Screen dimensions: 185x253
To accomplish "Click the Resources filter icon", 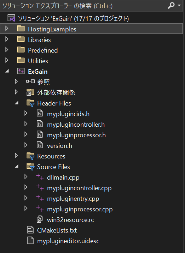I will click(30, 156).
